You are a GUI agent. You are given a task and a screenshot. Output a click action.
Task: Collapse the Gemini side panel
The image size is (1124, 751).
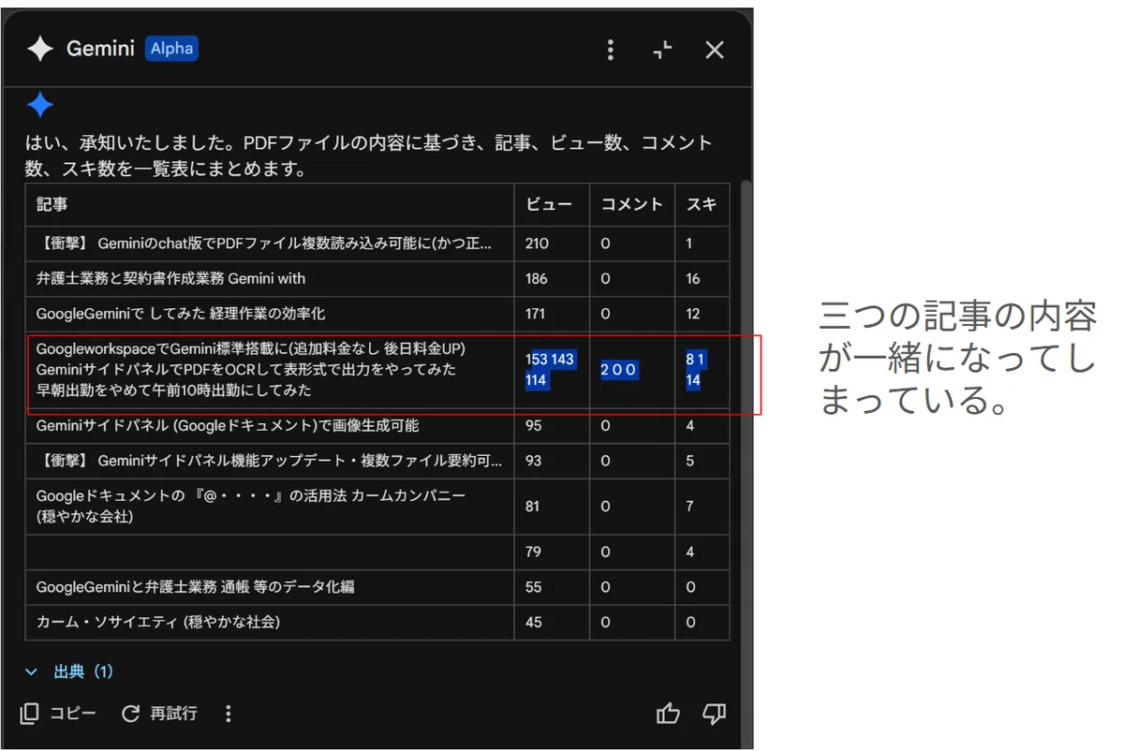662,50
